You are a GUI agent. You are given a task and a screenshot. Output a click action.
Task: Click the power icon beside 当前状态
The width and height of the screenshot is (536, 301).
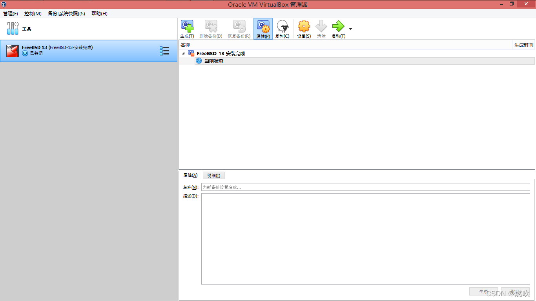[x=199, y=61]
